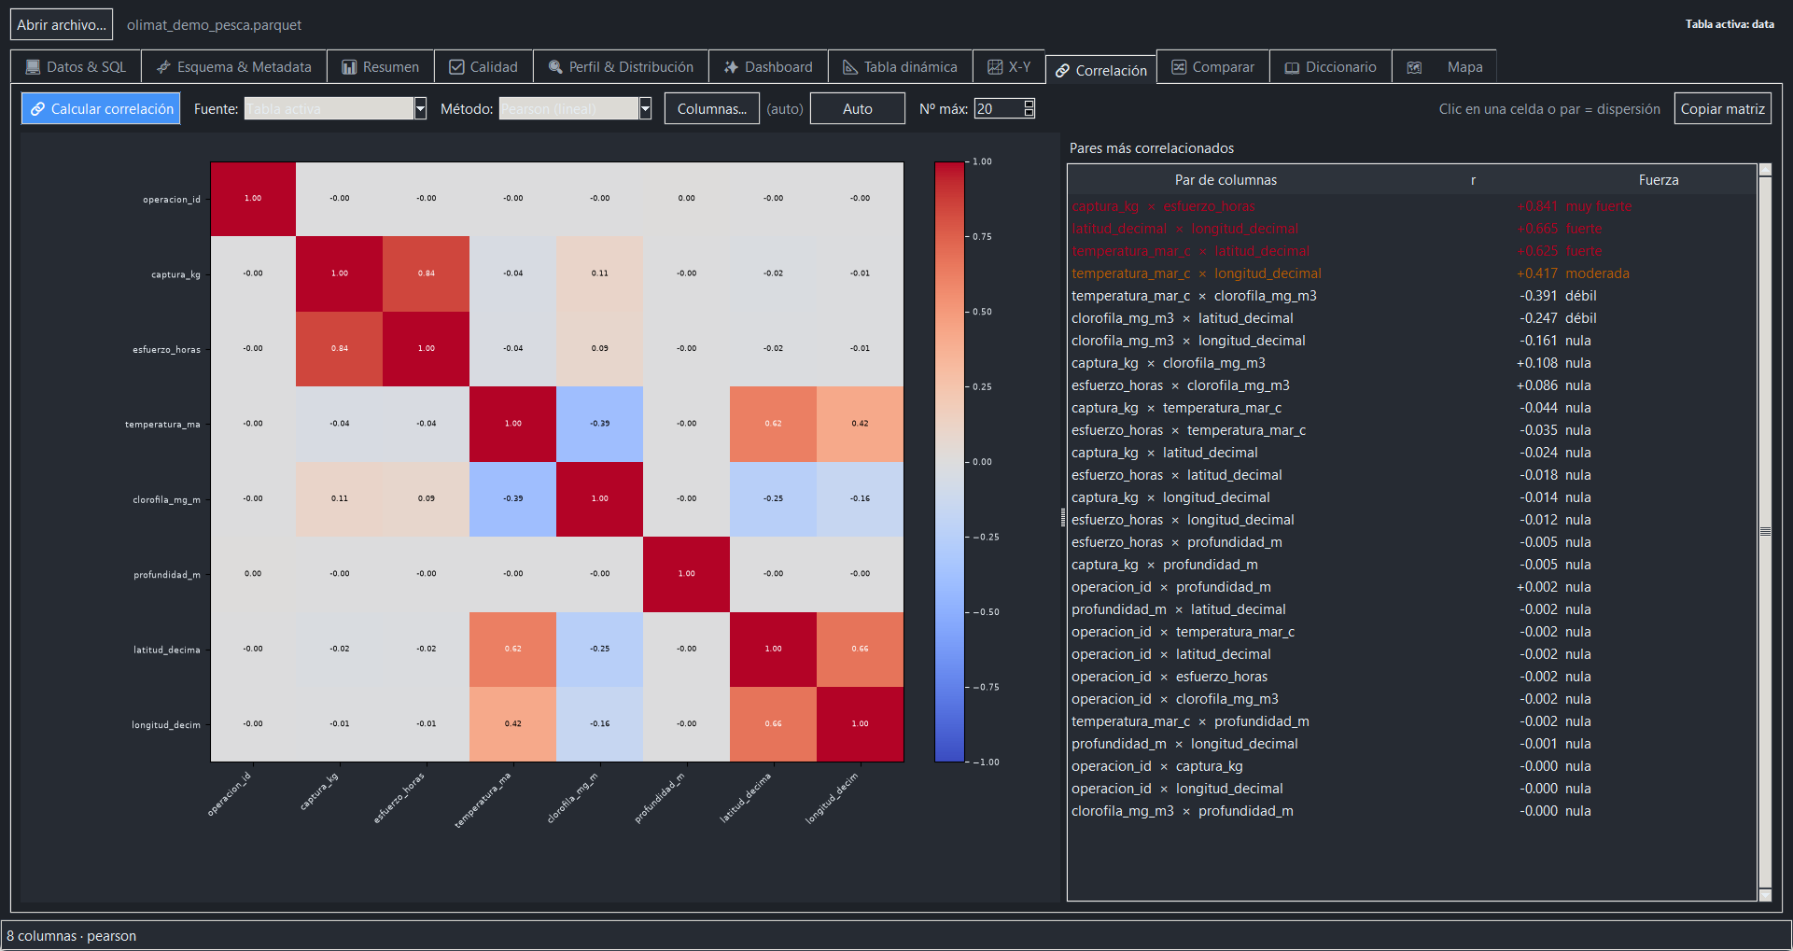Click the 0.62 temperatura × latitud heatmap cell

click(x=774, y=424)
